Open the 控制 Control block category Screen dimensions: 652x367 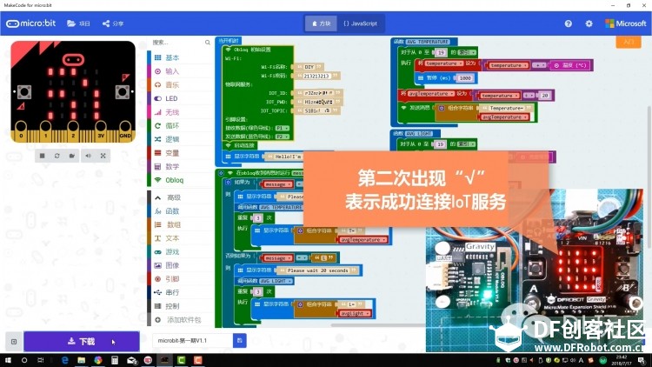click(180, 306)
